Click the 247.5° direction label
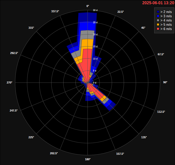Viewport: 175px width, 165px height. point(13,110)
